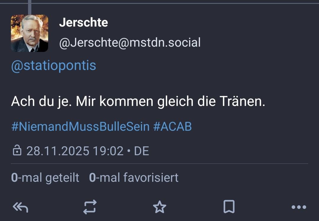
Task: Click the divider line below the timestamp
Action: (159, 163)
